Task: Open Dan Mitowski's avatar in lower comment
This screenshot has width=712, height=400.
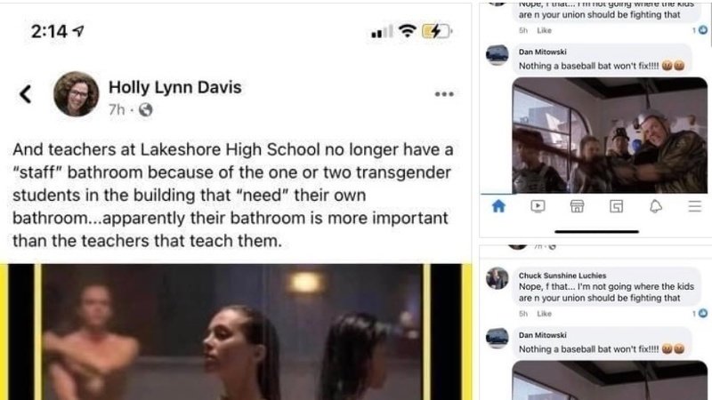Action: tap(498, 338)
